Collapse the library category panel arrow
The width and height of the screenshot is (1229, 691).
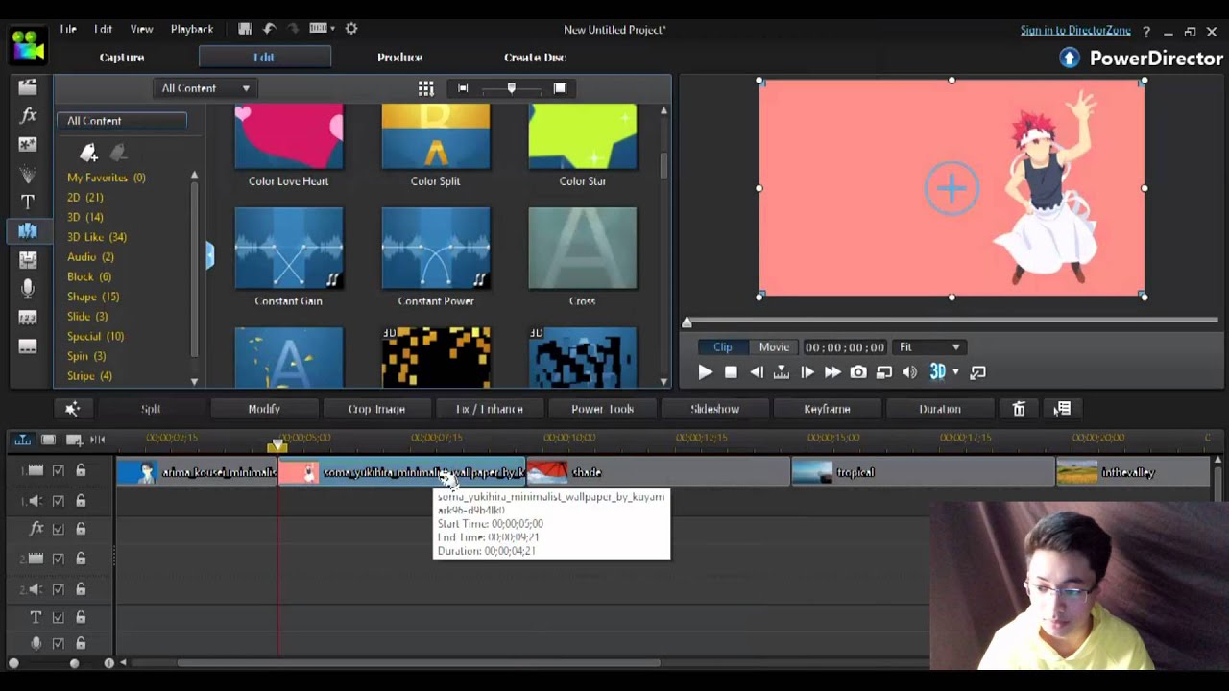[x=210, y=255]
